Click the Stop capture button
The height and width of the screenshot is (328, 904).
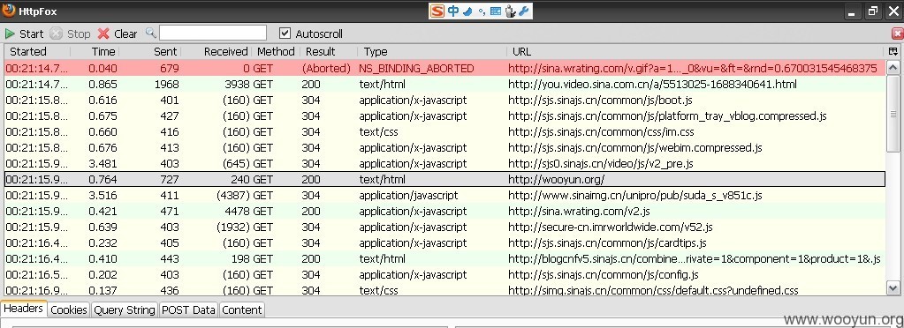pyautogui.click(x=70, y=34)
